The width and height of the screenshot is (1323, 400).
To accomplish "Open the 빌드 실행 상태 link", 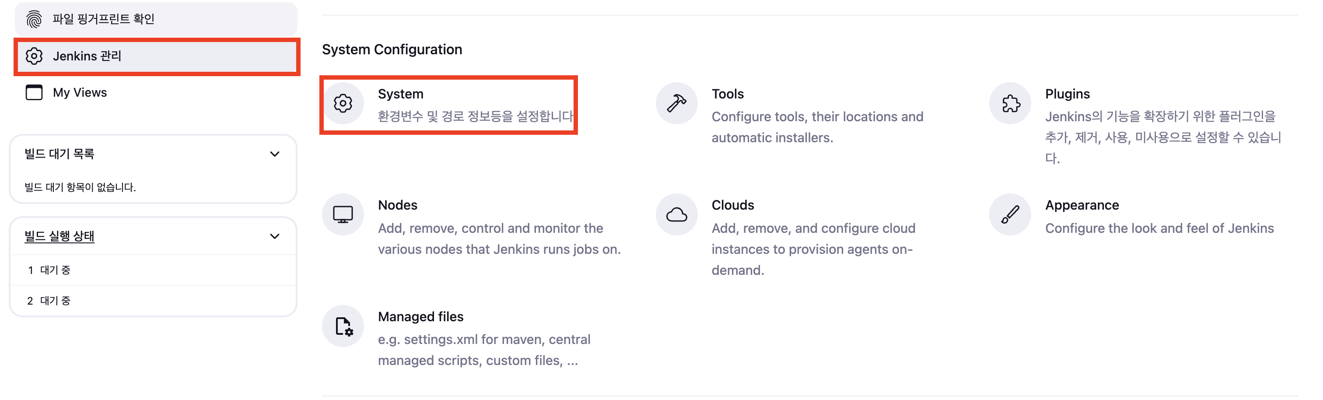I will coord(59,236).
